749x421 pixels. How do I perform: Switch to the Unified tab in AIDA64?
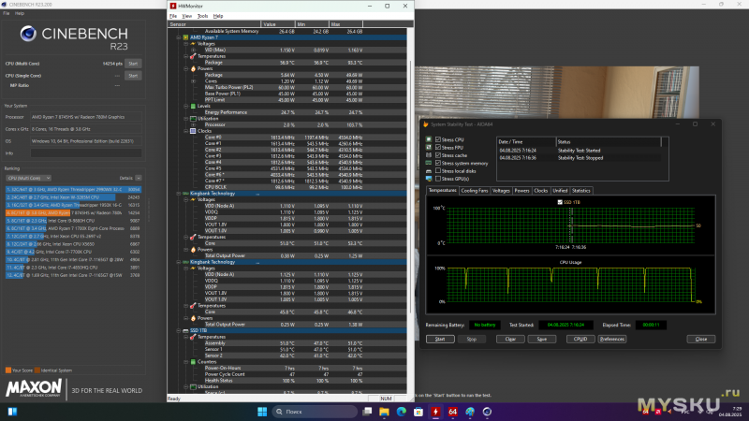click(560, 191)
